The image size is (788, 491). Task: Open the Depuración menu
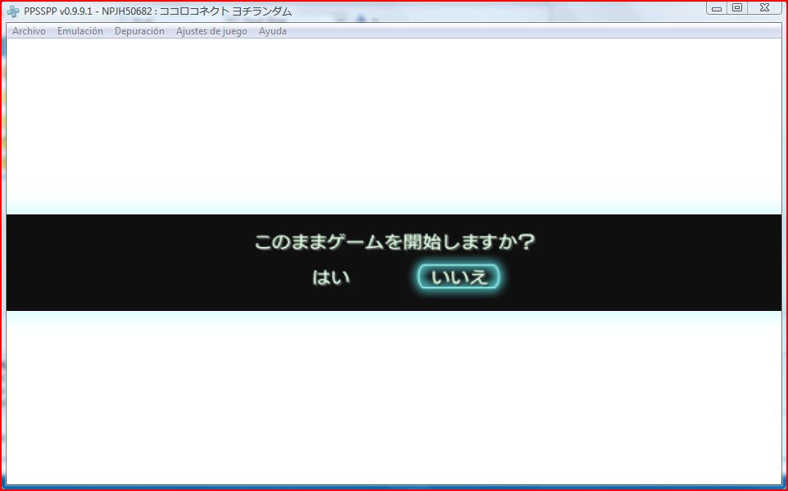click(139, 31)
